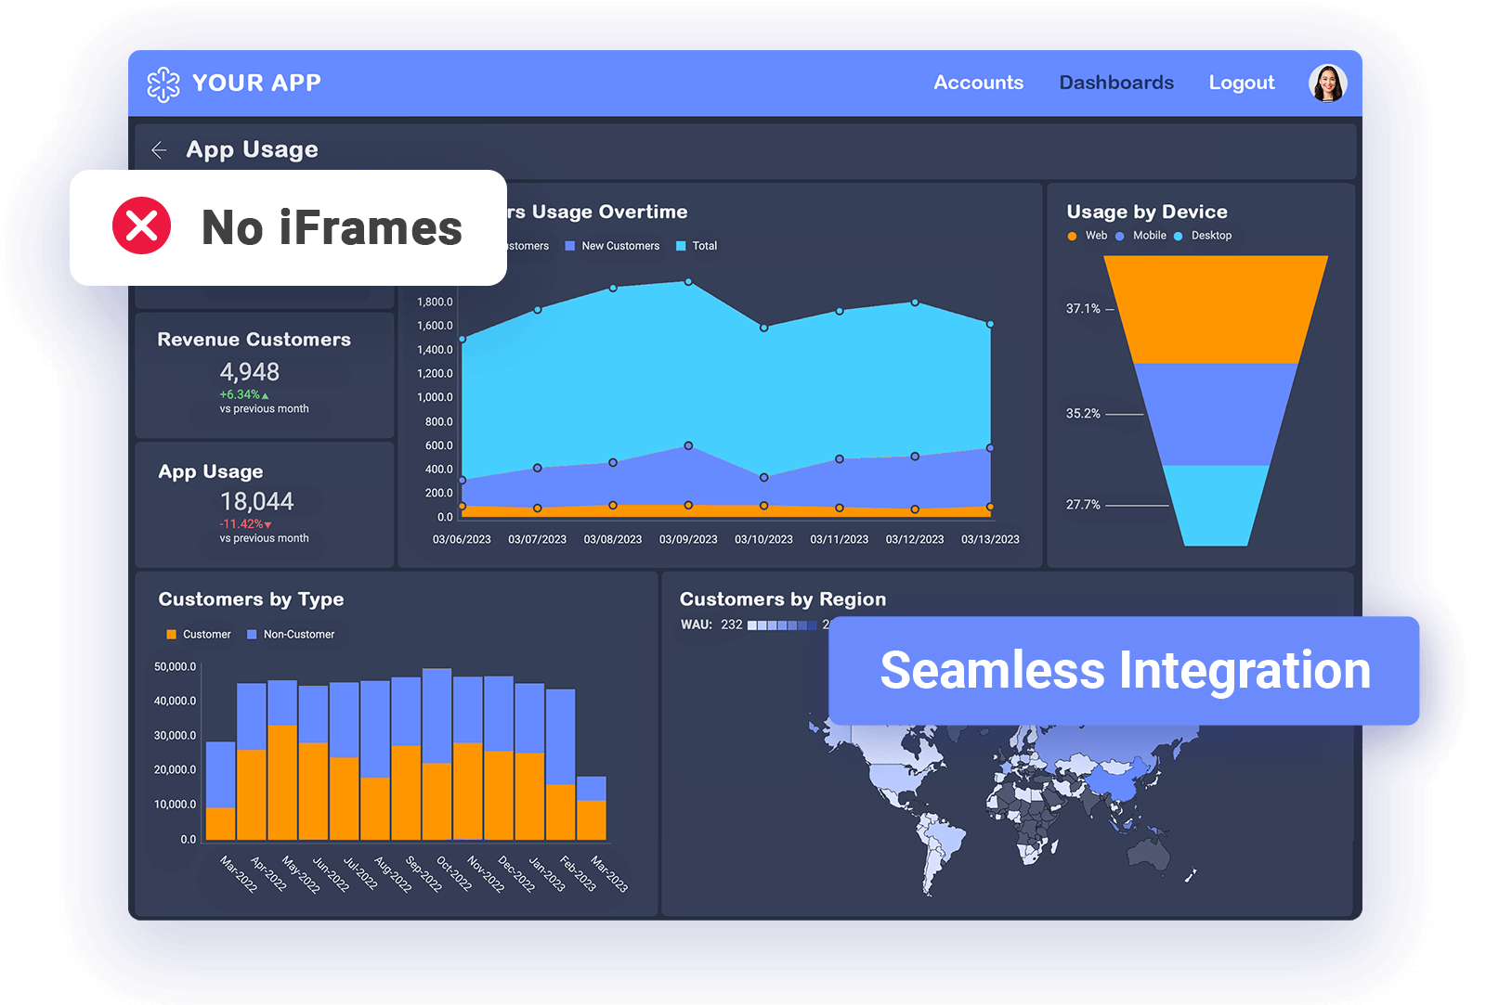The height and width of the screenshot is (1005, 1486).
Task: Click the 1,800.0 y-axis label
Action: point(435,302)
